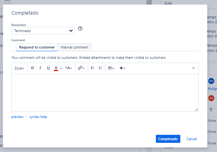Submit with the Completado button
The width and height of the screenshot is (217, 152).
tap(168, 139)
